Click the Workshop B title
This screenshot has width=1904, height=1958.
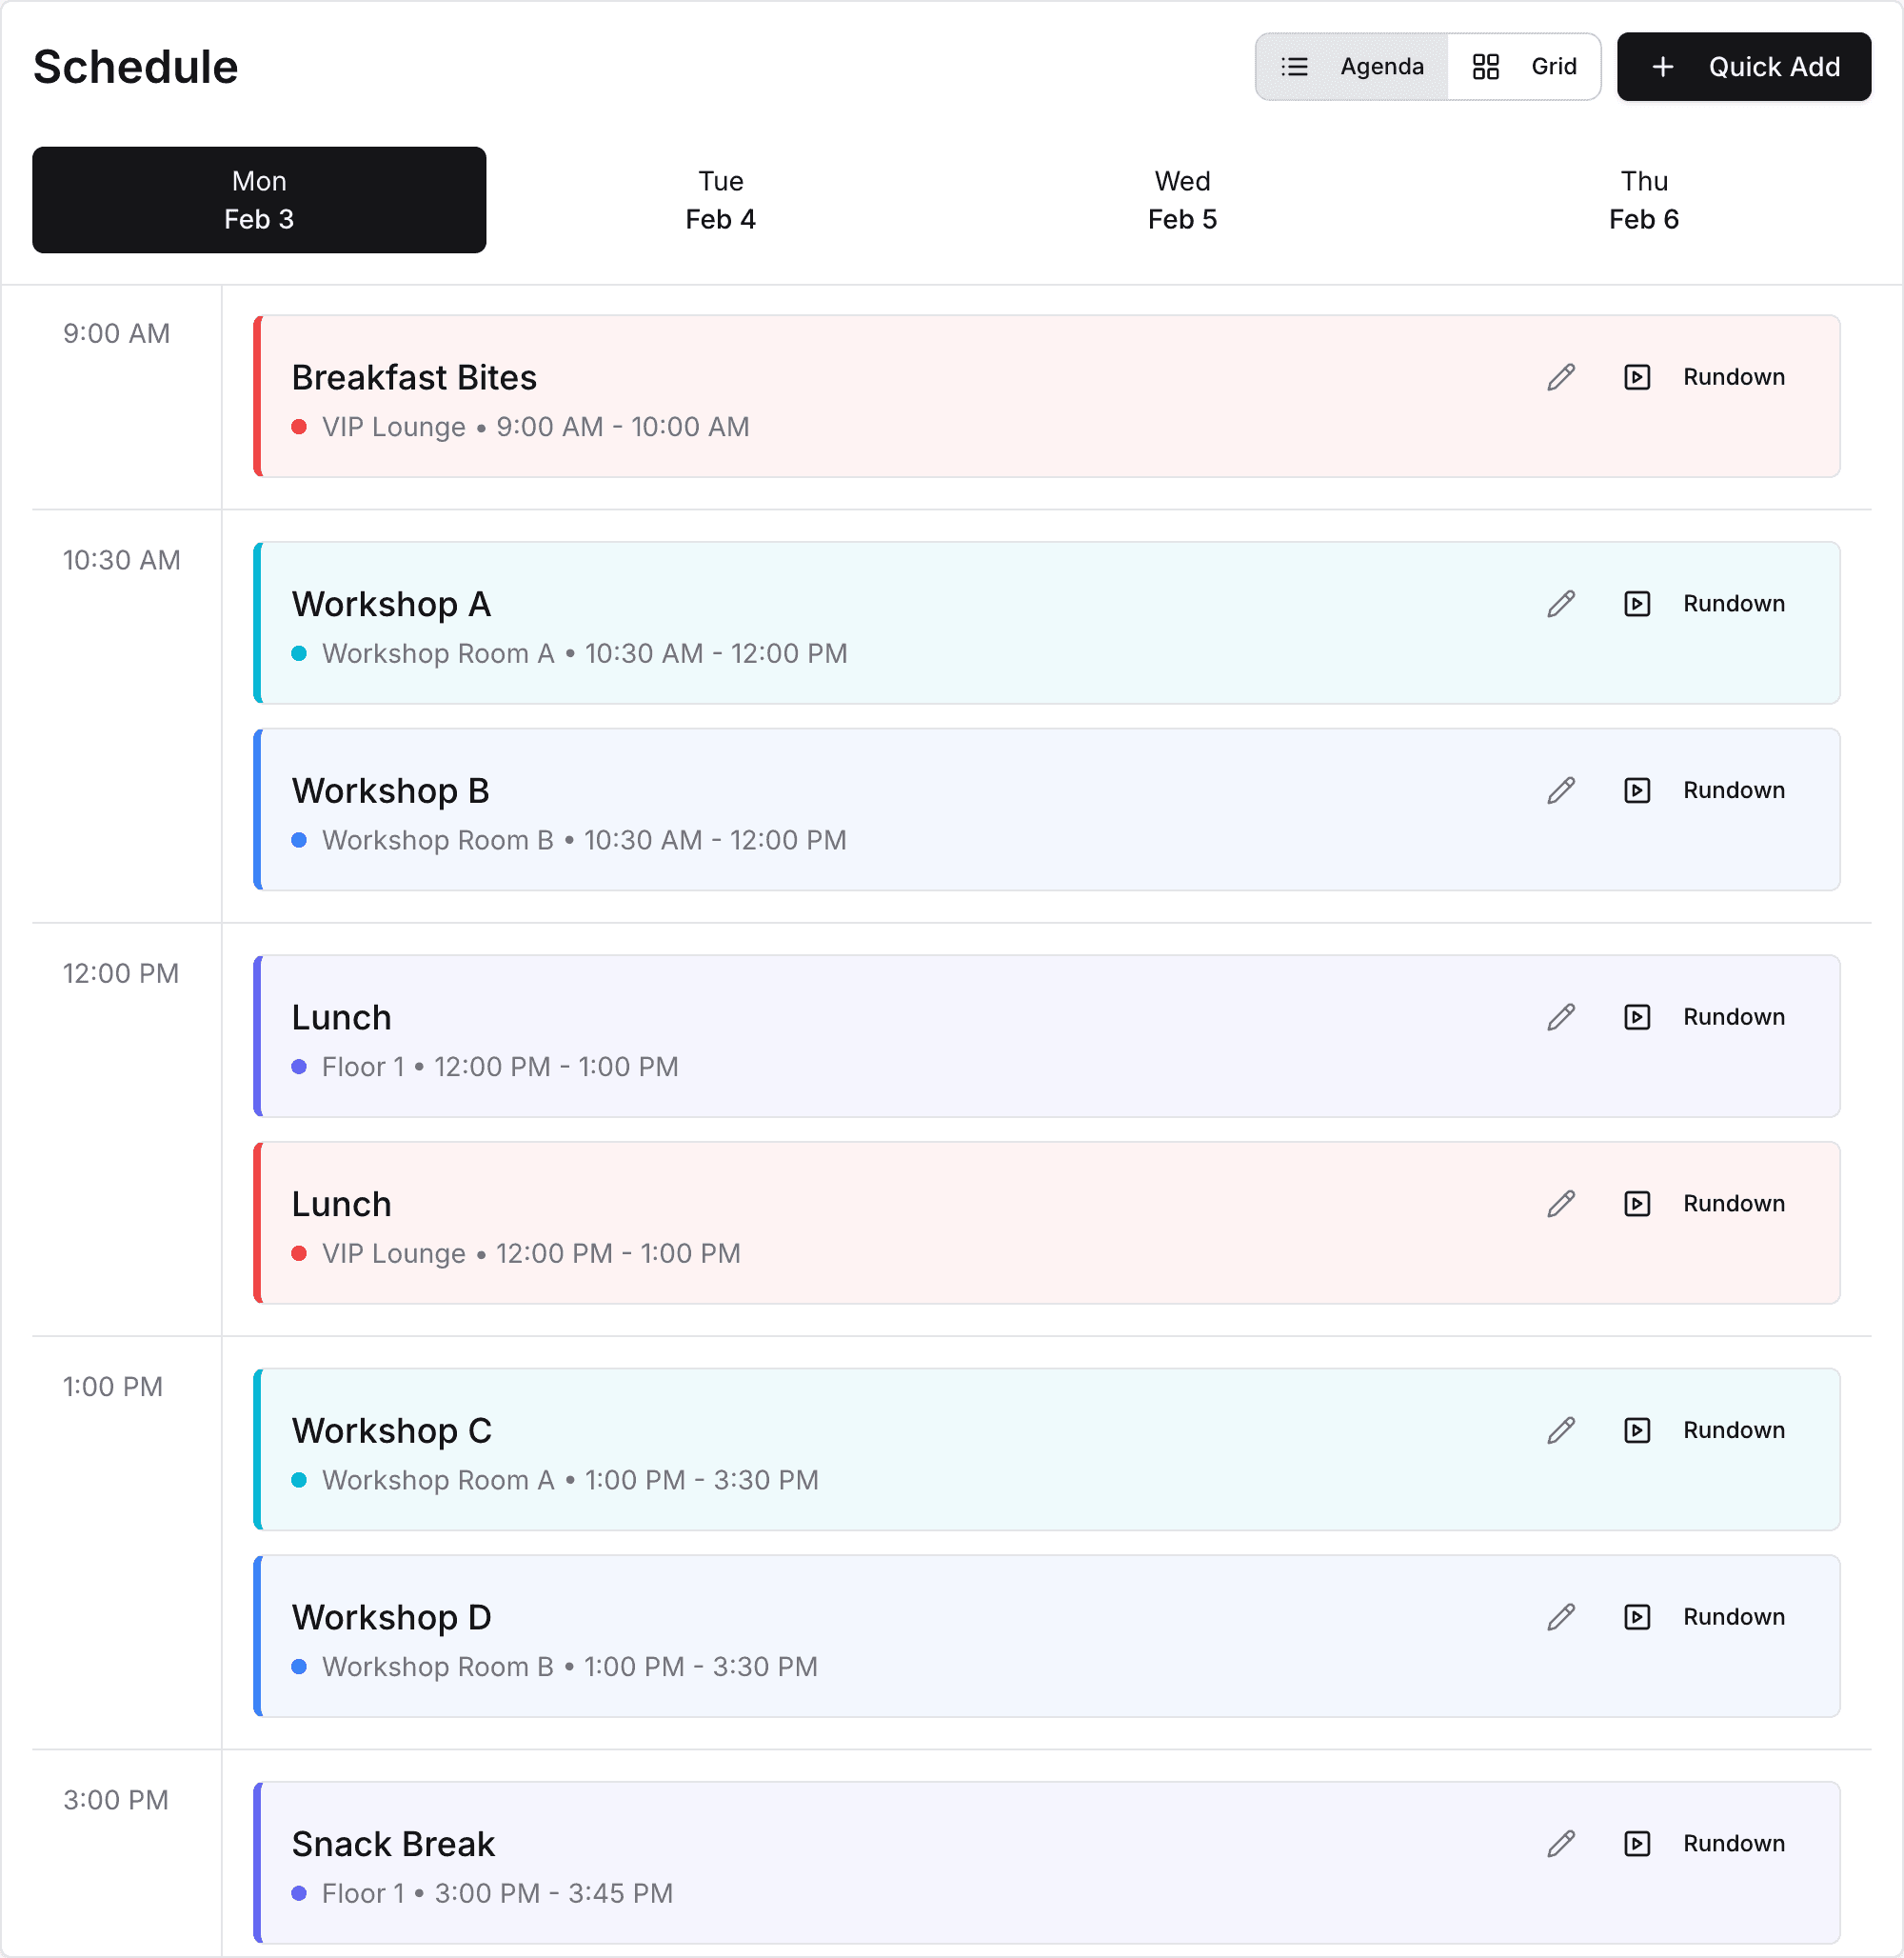point(391,791)
